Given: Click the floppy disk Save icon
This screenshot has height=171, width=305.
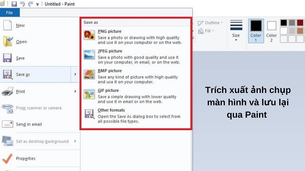Looking at the screenshot, I should [7, 58].
